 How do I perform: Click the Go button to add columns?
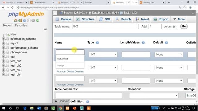pyautogui.click(x=184, y=27)
